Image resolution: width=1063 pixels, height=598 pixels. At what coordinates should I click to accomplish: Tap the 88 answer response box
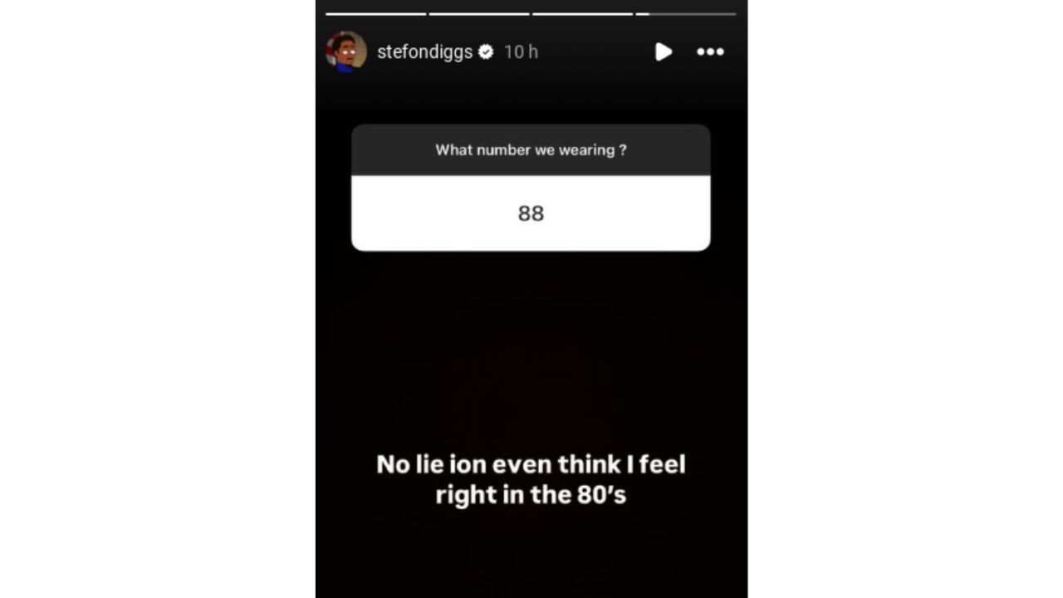[531, 213]
